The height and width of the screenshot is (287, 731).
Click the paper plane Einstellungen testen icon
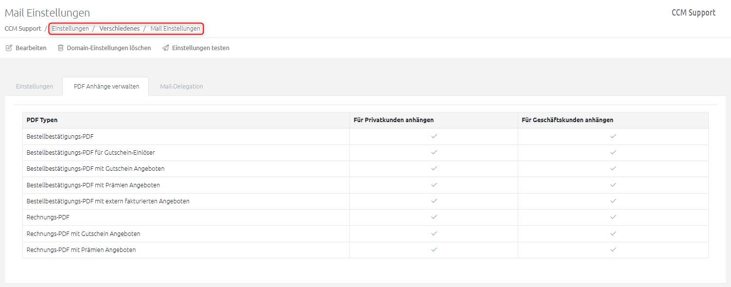tap(165, 48)
